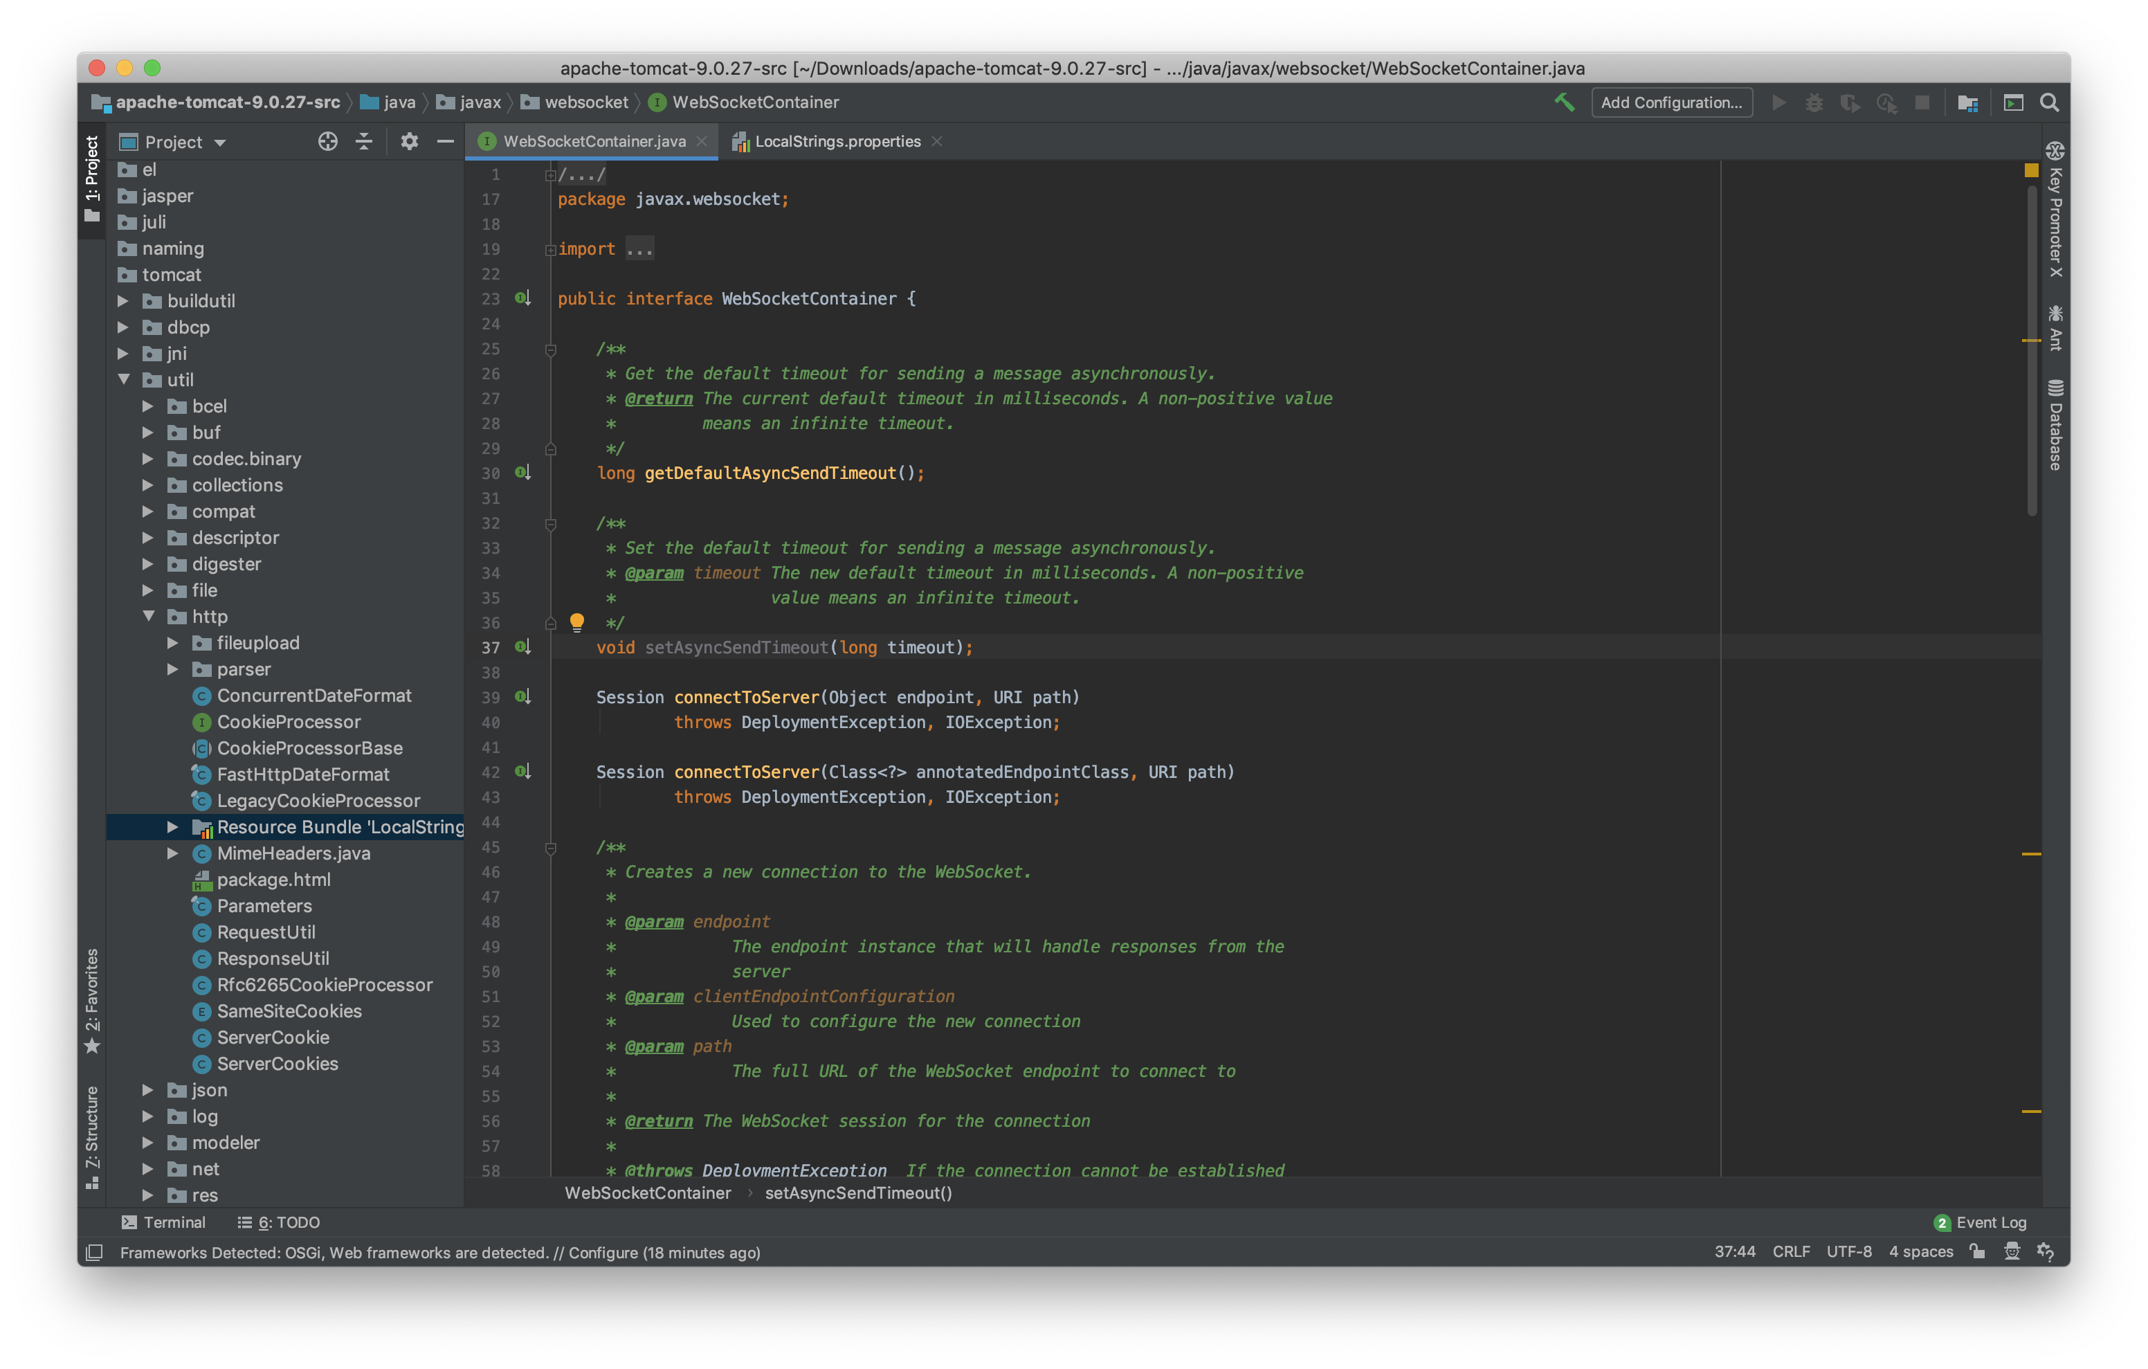Collapse the util folder
Screen dimensions: 2148x1369
click(124, 379)
